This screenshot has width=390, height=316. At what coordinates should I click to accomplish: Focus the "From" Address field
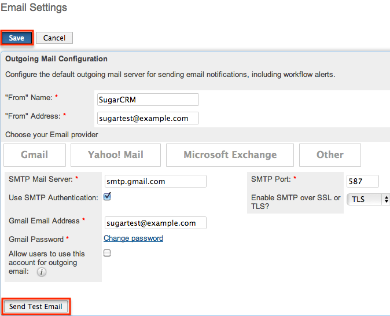coord(148,118)
